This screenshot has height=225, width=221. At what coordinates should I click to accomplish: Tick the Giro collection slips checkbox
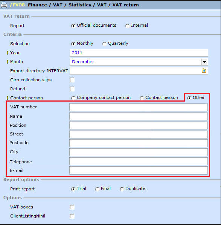tap(72, 80)
